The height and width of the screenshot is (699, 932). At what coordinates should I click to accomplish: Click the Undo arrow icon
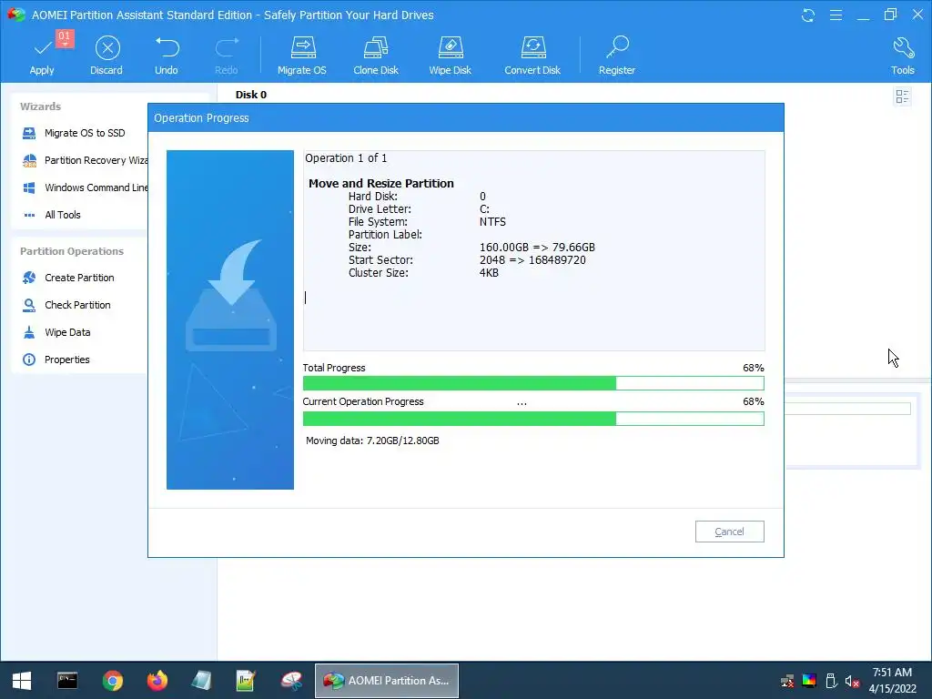[x=167, y=47]
